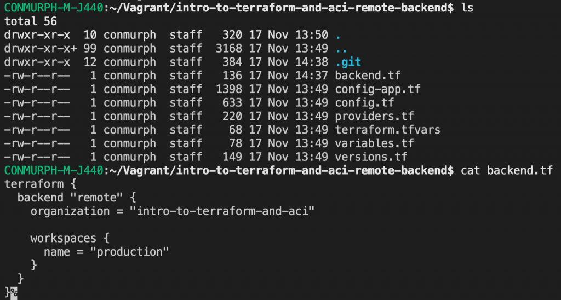Click the green hostname on the first prompt
Viewport: 561px width, 300px height.
53,8
